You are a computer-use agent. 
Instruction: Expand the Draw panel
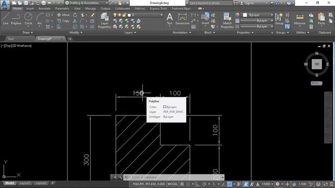pyautogui.click(x=28, y=32)
